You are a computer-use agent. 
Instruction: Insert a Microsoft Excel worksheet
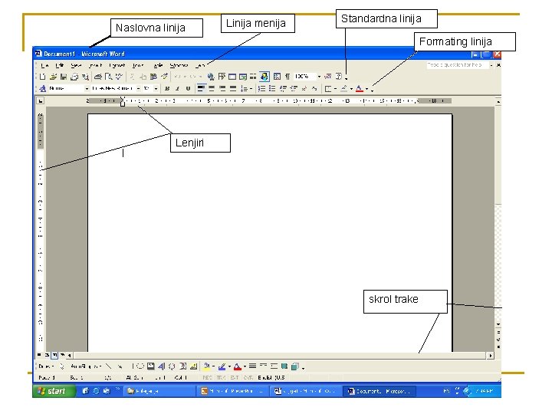point(242,77)
